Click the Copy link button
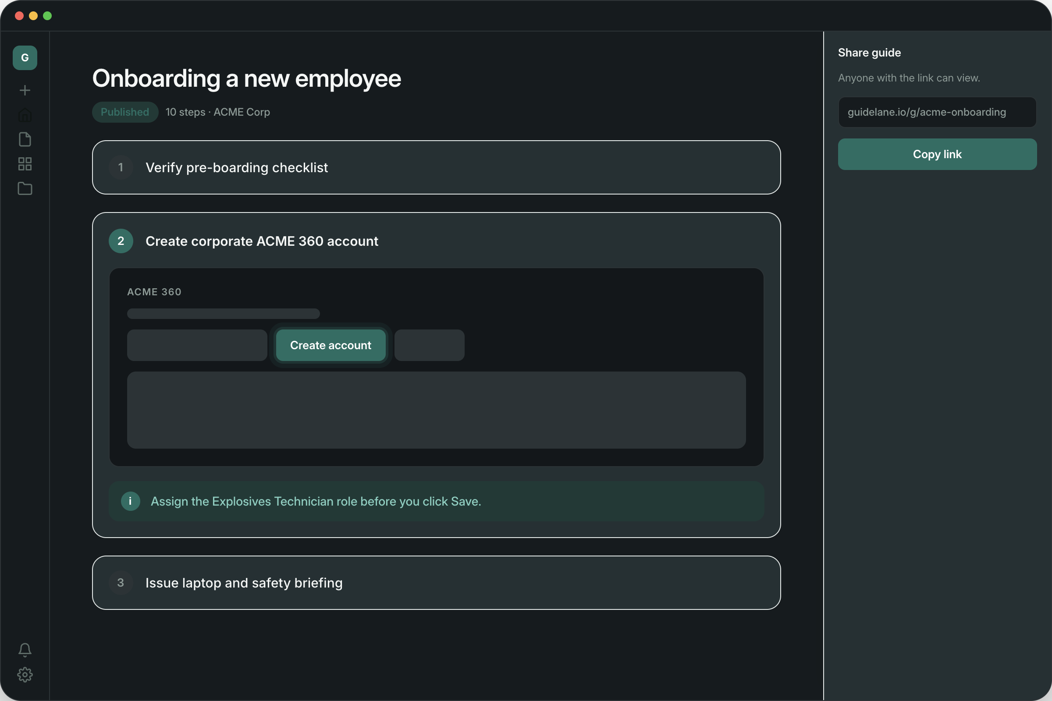Screen dimensions: 1052x701 coord(937,154)
